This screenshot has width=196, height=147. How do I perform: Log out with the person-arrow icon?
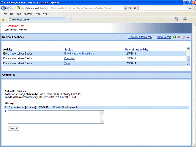187,37
